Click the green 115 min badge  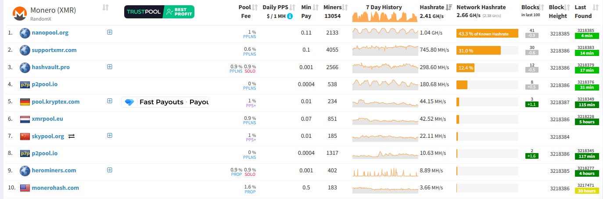(587, 105)
